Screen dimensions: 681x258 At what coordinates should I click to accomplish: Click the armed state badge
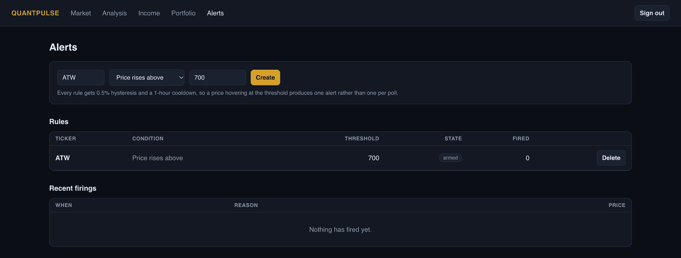click(x=450, y=158)
